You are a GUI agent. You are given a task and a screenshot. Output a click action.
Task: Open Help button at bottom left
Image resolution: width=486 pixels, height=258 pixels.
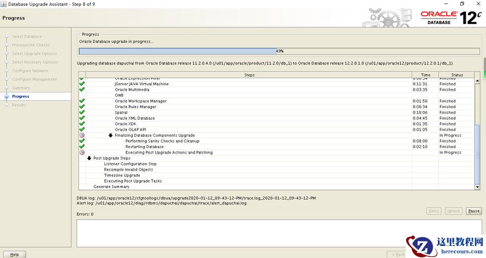(x=14, y=255)
